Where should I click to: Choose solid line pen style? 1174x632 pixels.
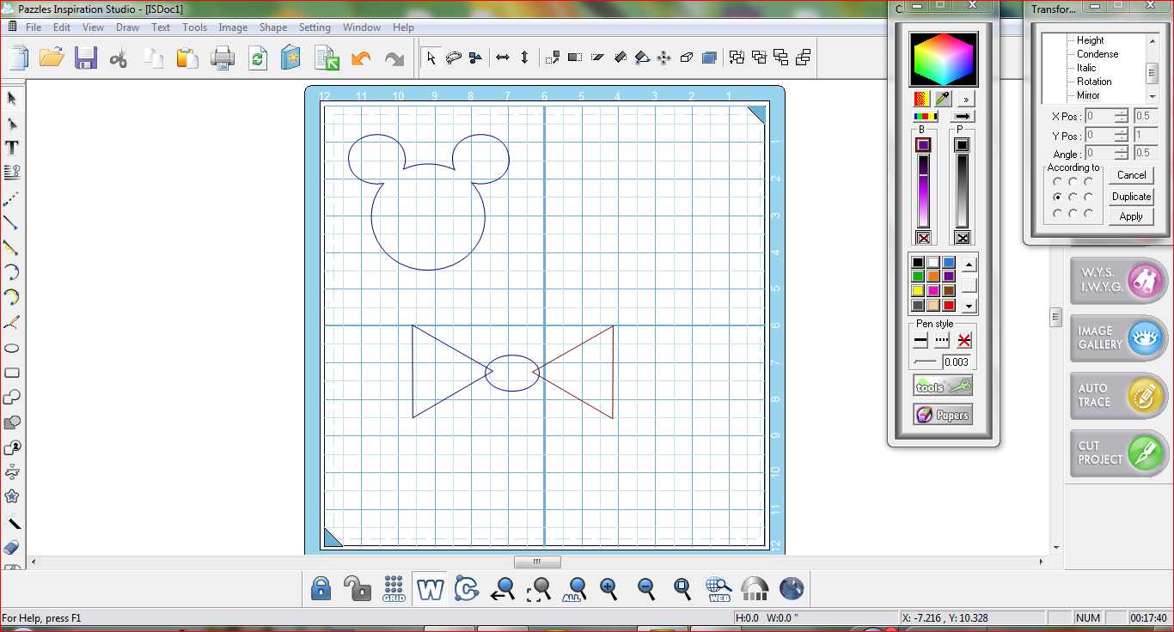point(920,341)
